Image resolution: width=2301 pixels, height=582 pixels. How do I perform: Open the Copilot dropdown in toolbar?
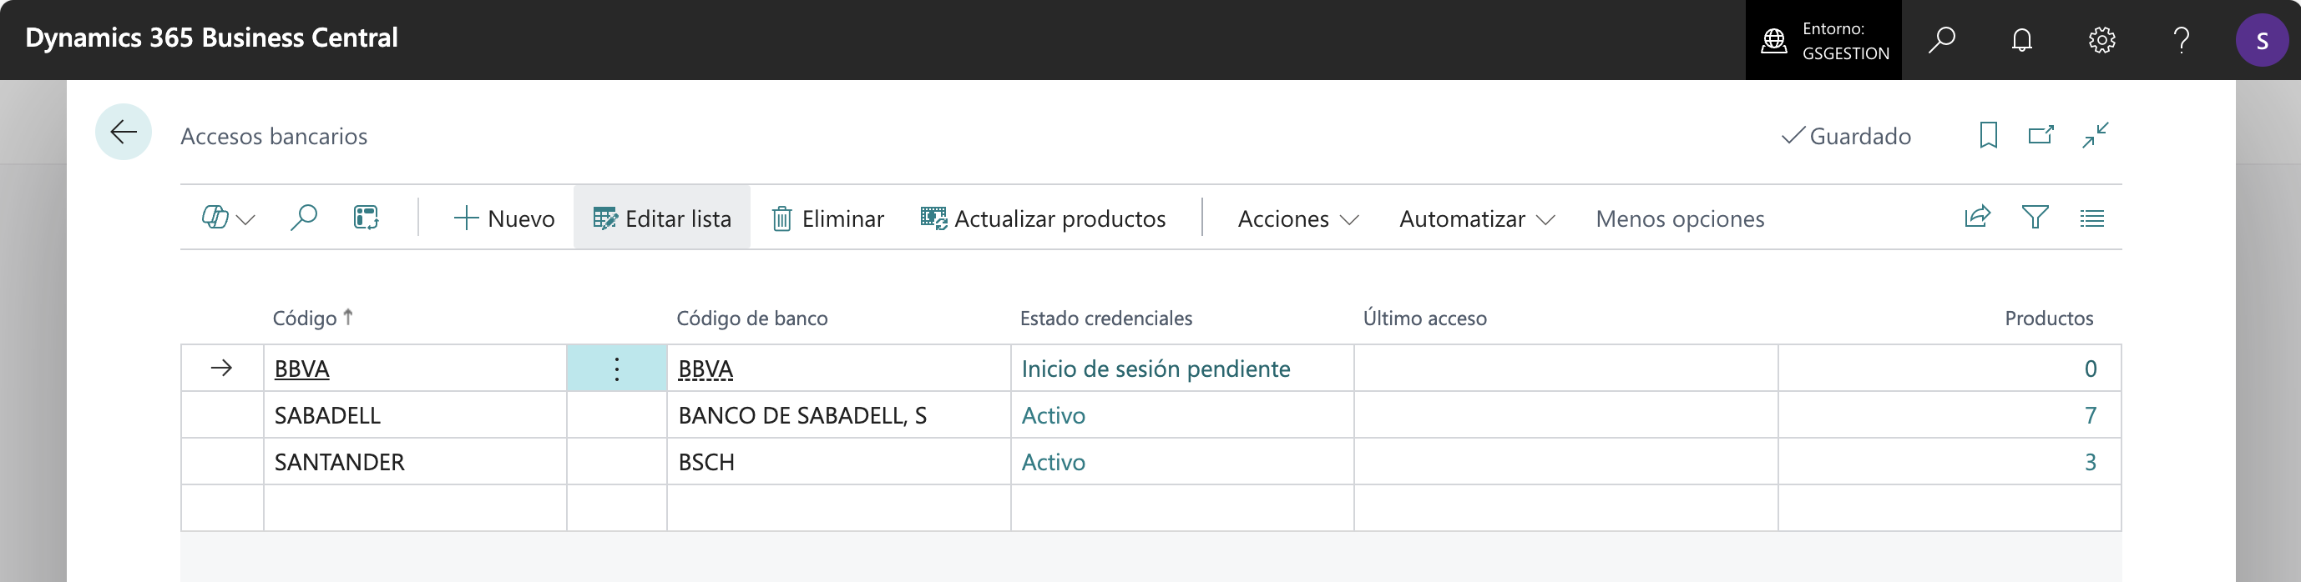(x=229, y=218)
